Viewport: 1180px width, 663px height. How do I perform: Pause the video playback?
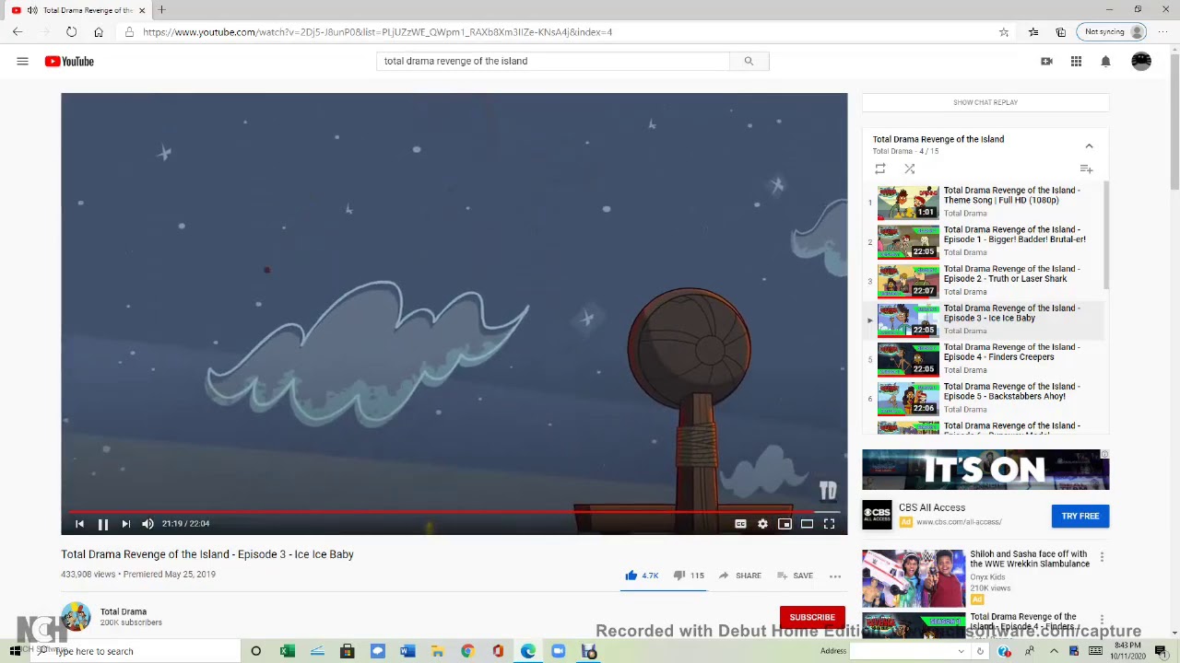coord(102,524)
